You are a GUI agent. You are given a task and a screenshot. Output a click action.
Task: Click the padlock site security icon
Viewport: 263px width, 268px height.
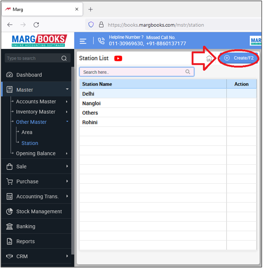pyautogui.click(x=101, y=25)
